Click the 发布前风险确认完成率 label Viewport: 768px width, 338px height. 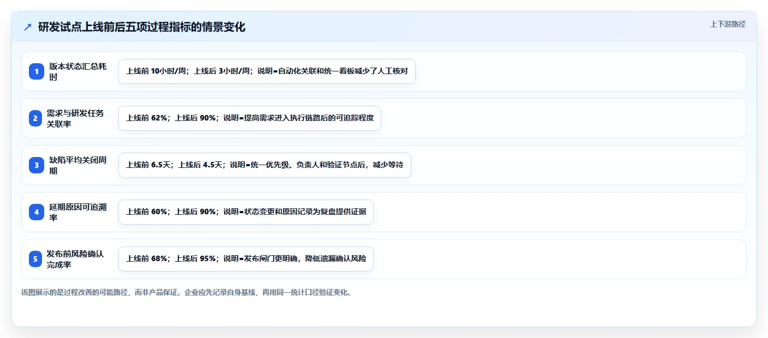(x=75, y=259)
